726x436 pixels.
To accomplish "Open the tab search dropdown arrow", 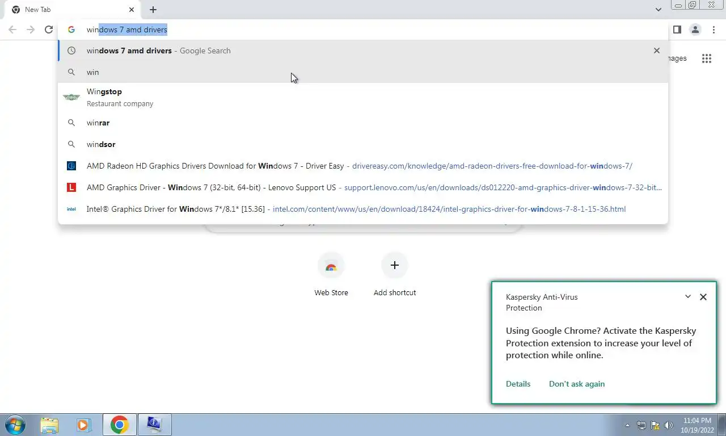I will (x=659, y=10).
